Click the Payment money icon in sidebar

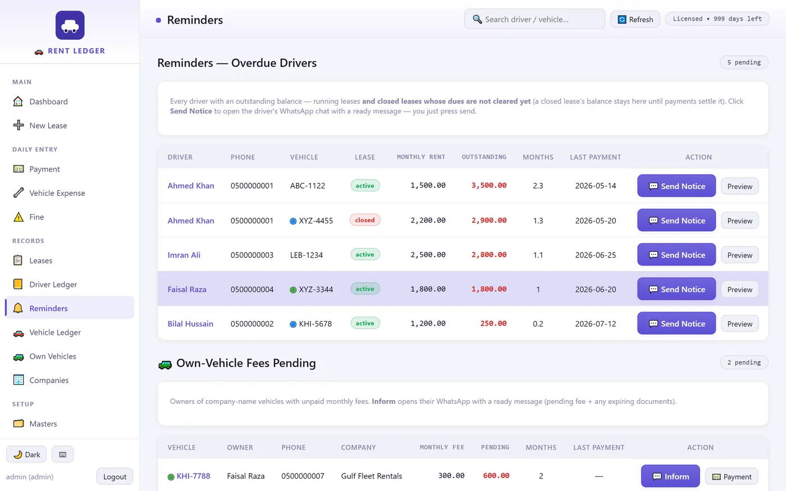click(x=19, y=169)
